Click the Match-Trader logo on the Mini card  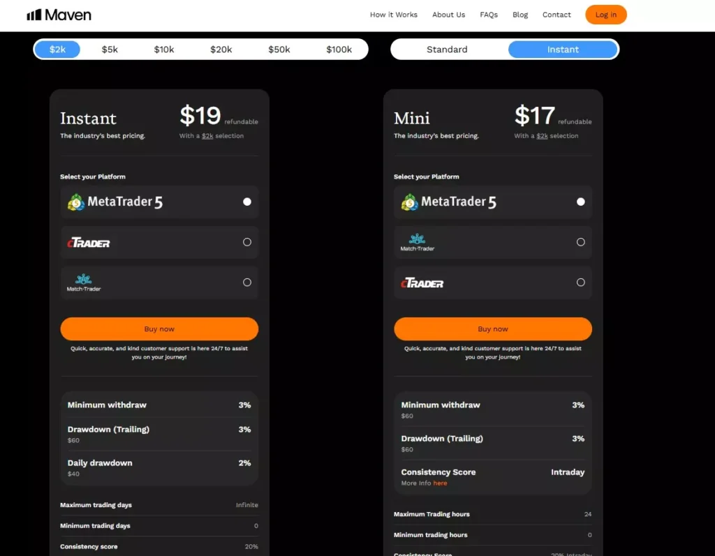(x=417, y=242)
